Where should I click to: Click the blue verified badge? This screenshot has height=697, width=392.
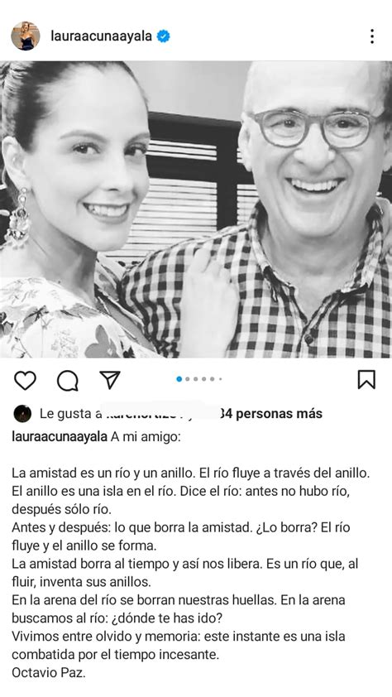(164, 36)
